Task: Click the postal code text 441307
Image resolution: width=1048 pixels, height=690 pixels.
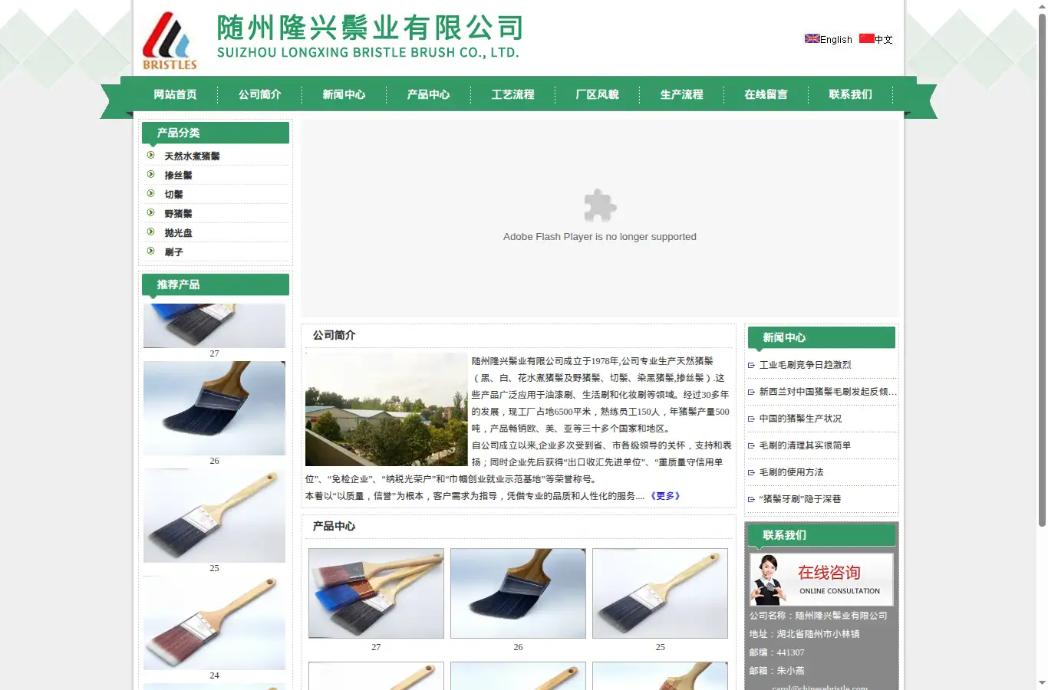Action: click(790, 652)
